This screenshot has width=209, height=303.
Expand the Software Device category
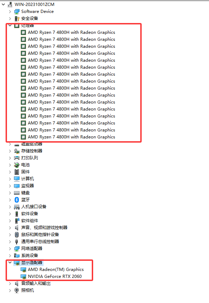pos(10,12)
